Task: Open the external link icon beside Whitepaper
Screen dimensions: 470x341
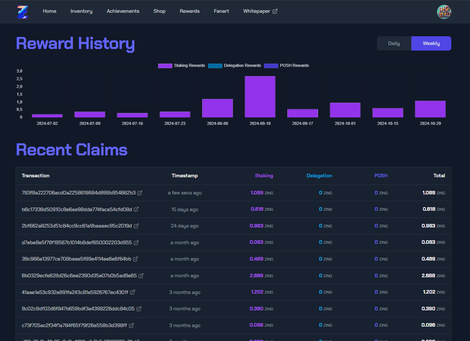Action: 275,11
